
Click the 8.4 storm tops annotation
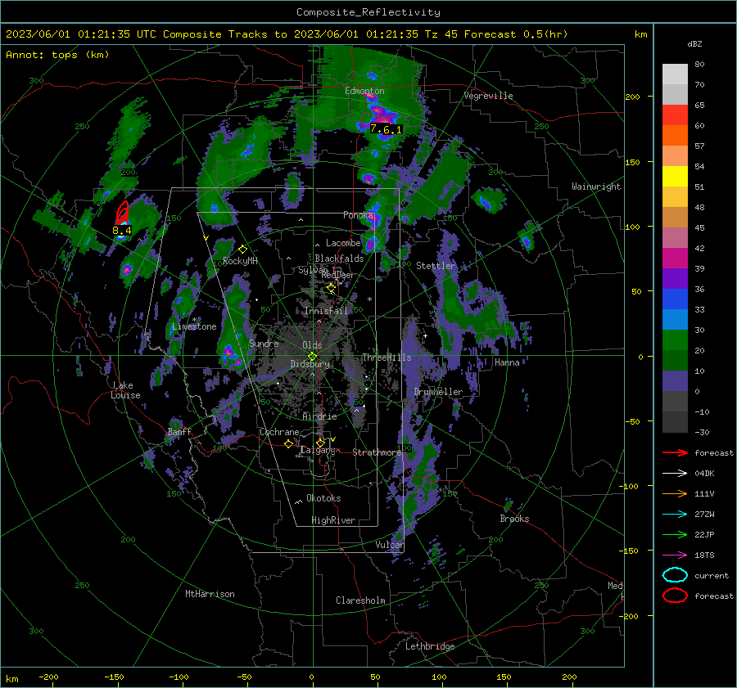point(122,230)
